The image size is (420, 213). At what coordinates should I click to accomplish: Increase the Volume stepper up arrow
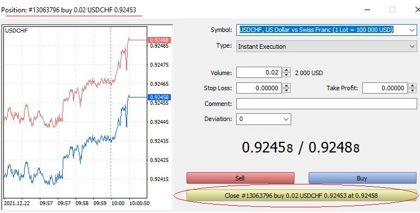click(286, 70)
